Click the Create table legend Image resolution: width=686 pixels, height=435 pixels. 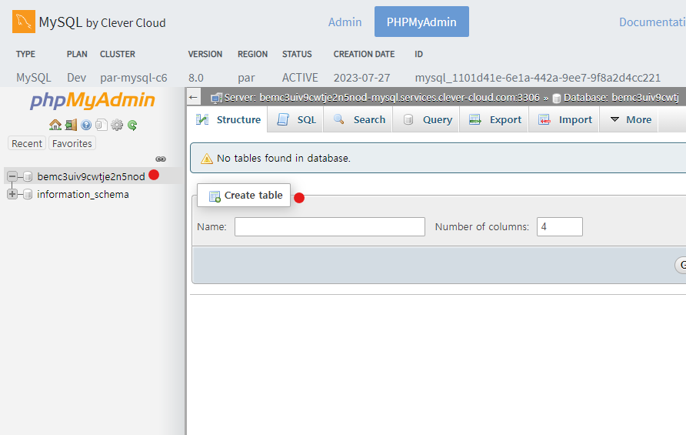coord(244,195)
